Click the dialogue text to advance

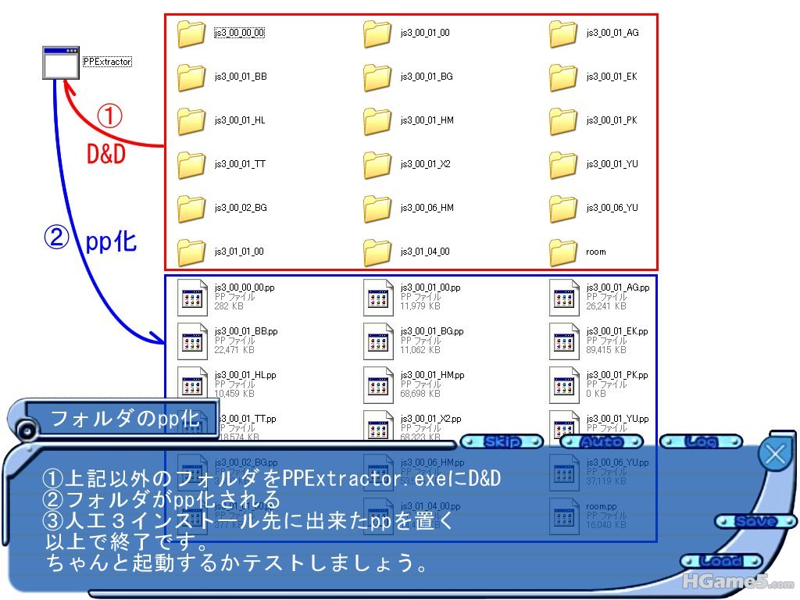coord(312,520)
